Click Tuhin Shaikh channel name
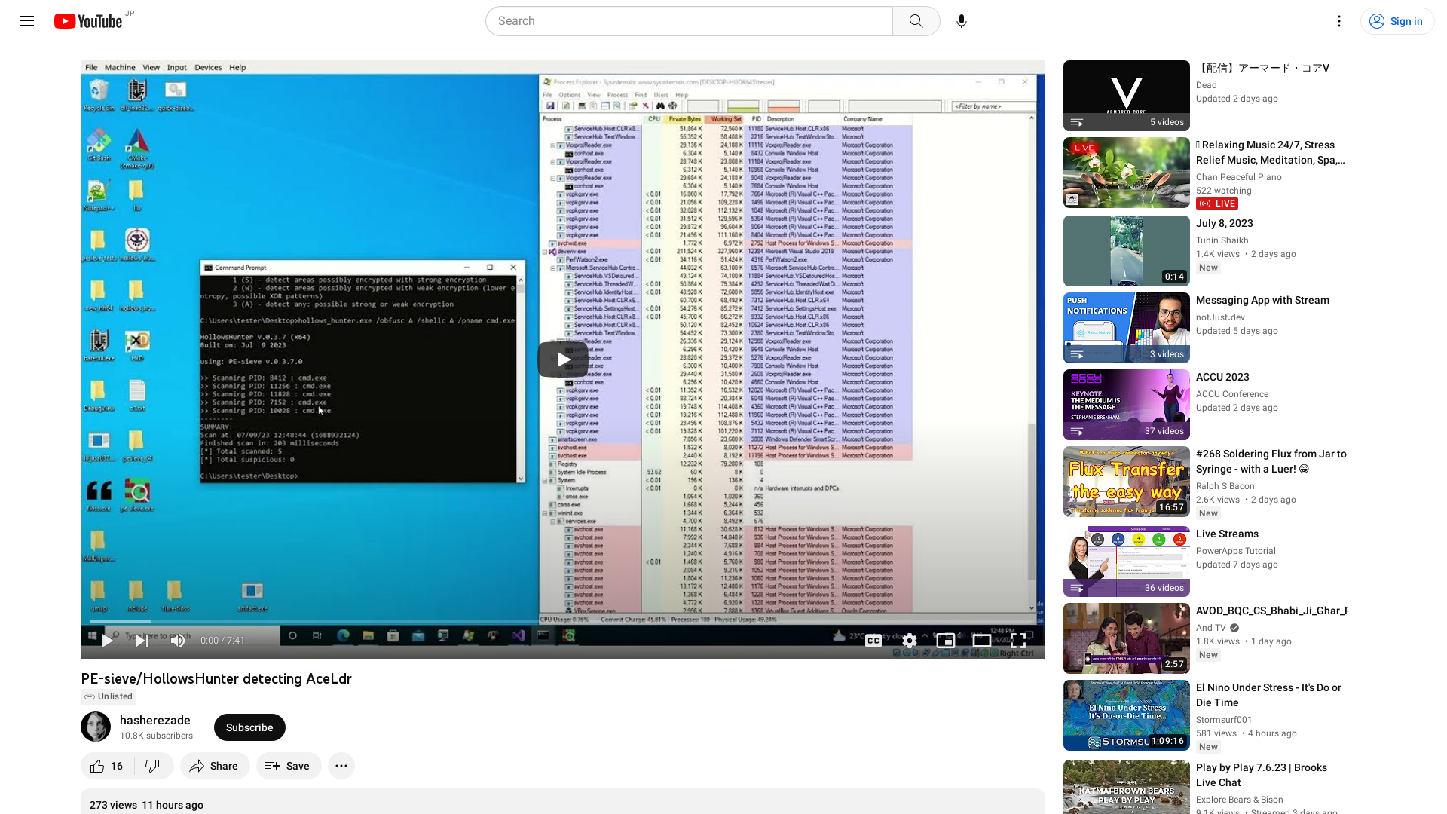1447x814 pixels. 1222,240
